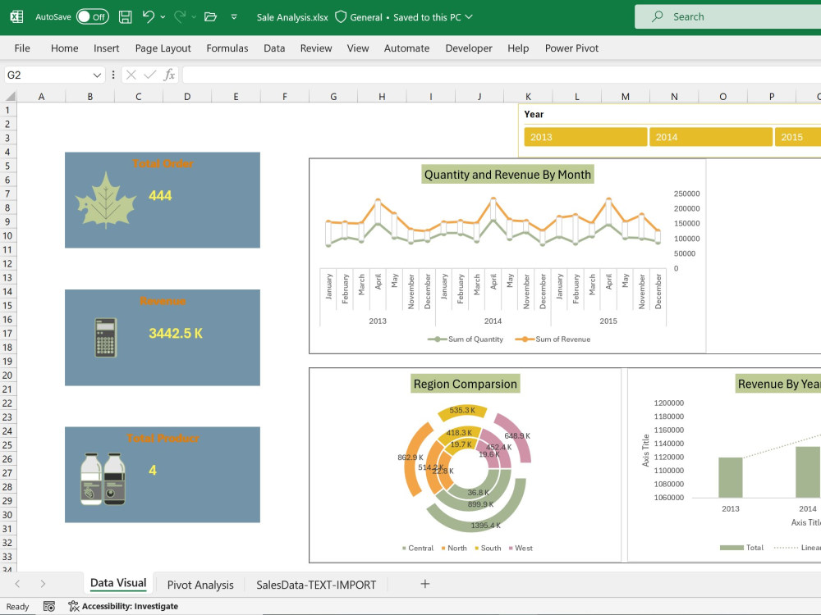The image size is (821, 615).
Task: Click the 1395.4 K donut label
Action: [x=485, y=525]
